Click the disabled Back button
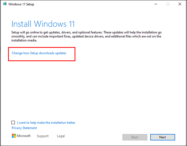The height and width of the screenshot is (146, 187). 135,137
